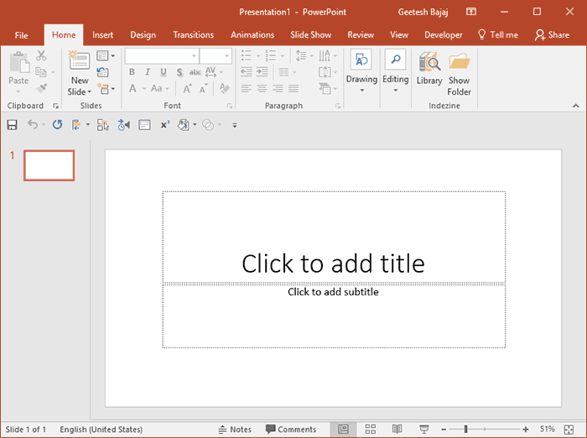Click the Animation Pane icon in quick toolbar

[123, 125]
